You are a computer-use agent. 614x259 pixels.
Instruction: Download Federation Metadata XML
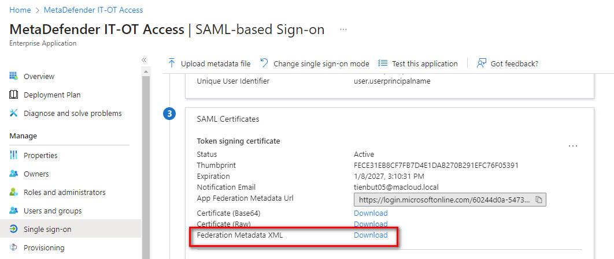click(371, 235)
